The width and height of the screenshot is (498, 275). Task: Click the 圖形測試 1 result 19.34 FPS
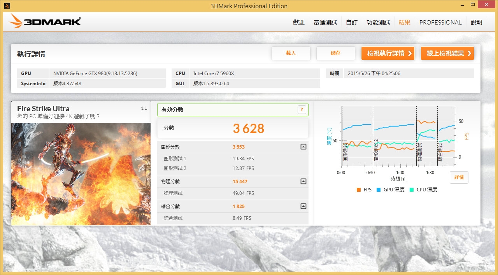click(243, 159)
